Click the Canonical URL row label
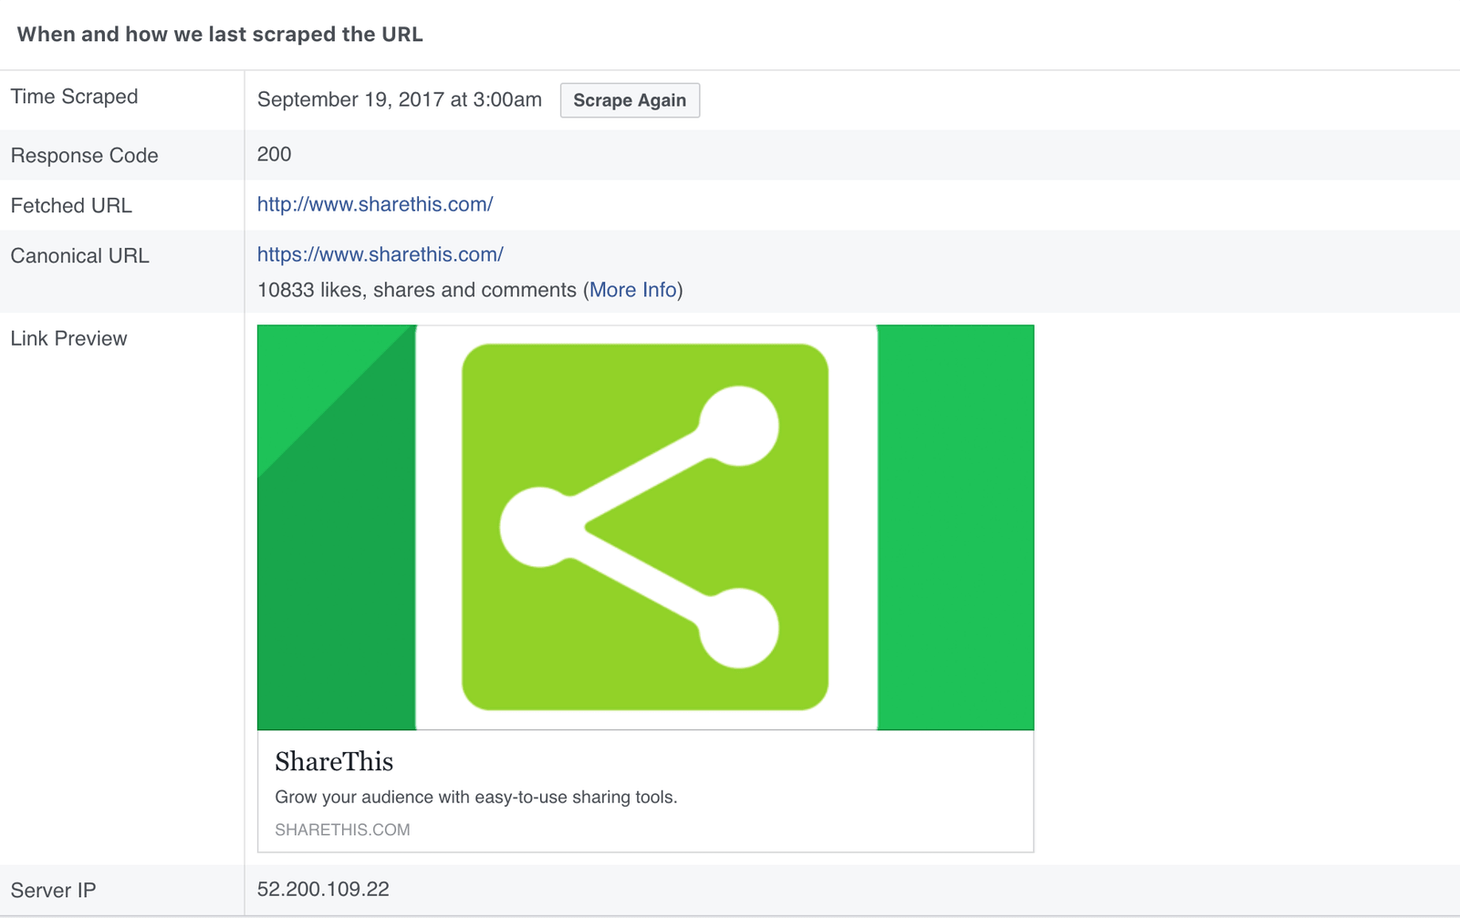This screenshot has height=918, width=1460. [79, 255]
